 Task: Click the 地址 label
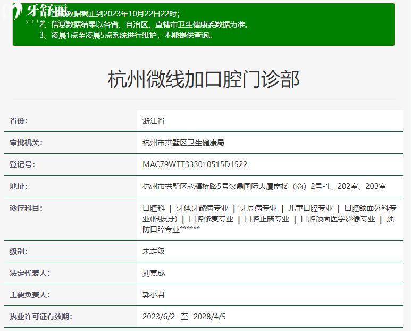point(19,186)
